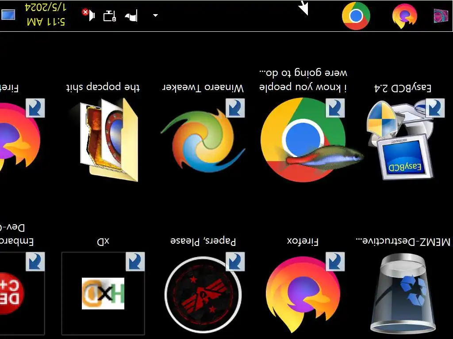Select the 'EasyBCD 2.4' label text
453x339 pixels.
[403, 88]
